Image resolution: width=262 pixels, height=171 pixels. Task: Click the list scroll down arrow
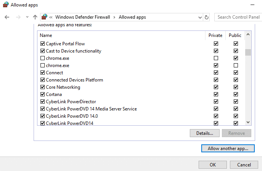coord(248,122)
